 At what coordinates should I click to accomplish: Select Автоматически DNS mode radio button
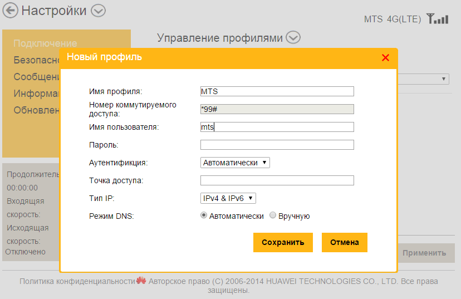tap(204, 215)
